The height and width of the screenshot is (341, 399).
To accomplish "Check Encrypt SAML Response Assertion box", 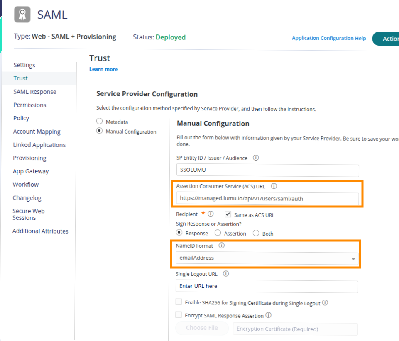I will pyautogui.click(x=179, y=315).
